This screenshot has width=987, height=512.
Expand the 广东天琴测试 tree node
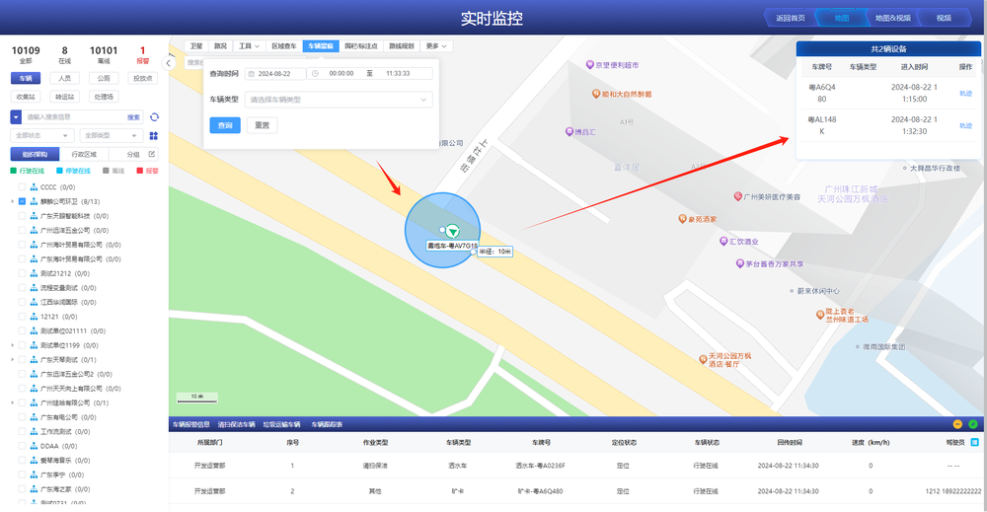pos(13,360)
